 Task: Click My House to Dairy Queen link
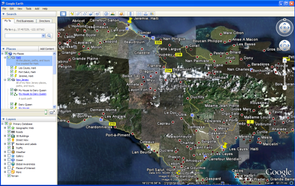[x=32, y=94]
